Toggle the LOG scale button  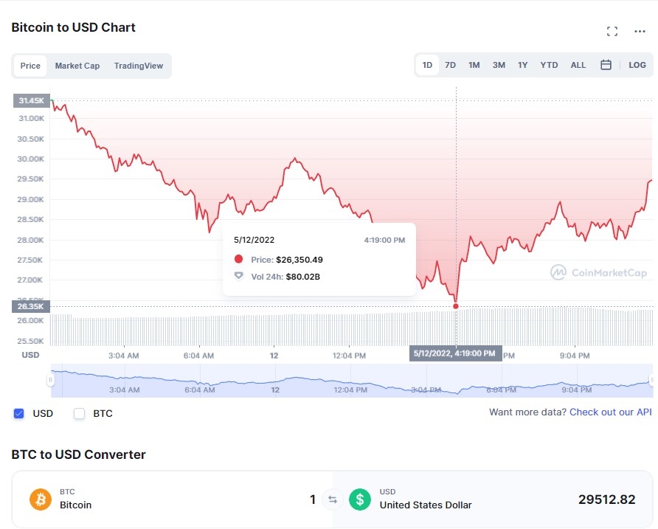pyautogui.click(x=637, y=65)
